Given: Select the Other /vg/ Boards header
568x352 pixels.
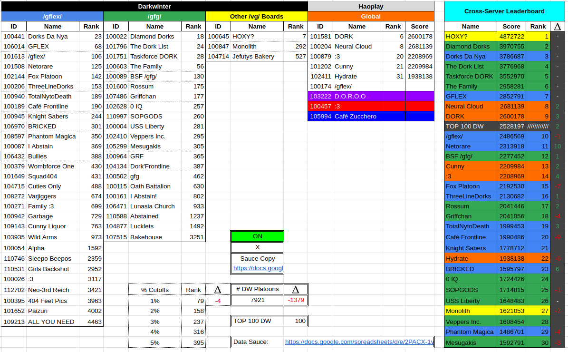Looking at the screenshot, I should click(x=257, y=16).
